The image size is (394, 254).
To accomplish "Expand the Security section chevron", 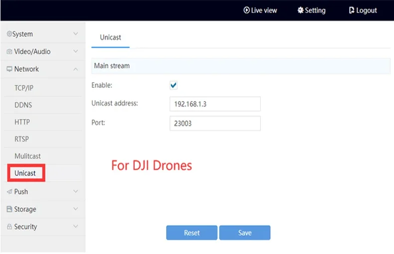I will click(x=75, y=227).
